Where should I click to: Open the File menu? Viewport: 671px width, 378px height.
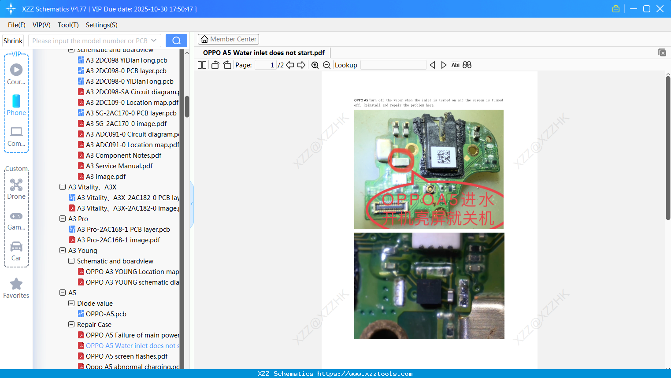17,25
